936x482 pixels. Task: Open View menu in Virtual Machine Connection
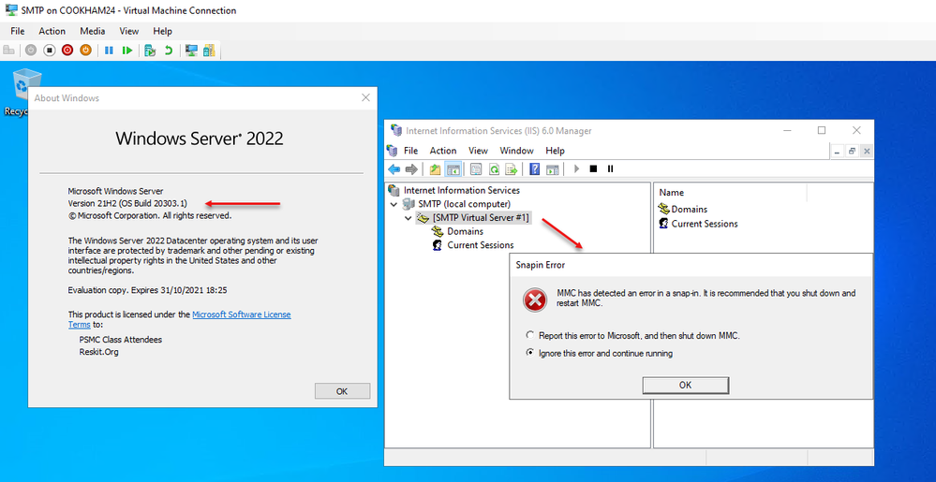click(x=129, y=31)
